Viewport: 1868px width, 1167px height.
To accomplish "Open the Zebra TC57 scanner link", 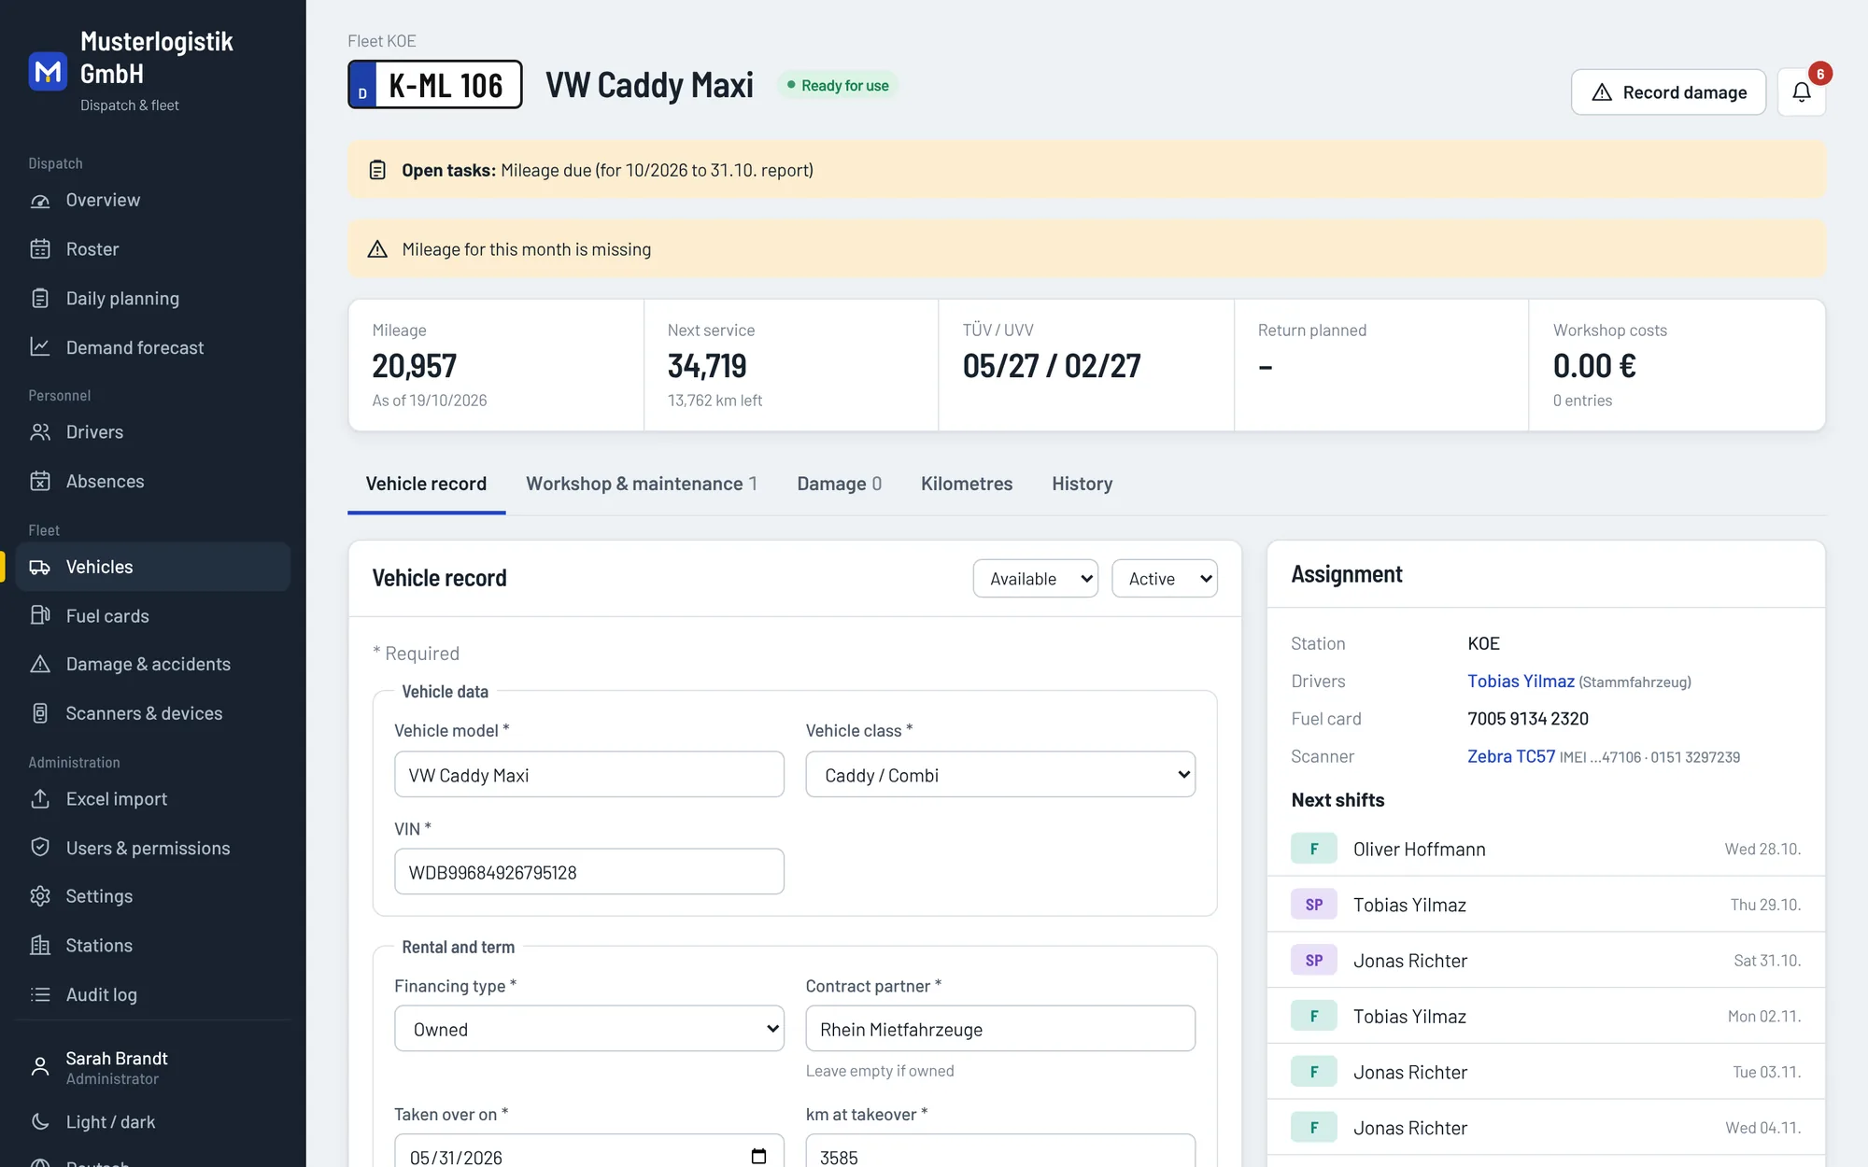I will [1511, 756].
